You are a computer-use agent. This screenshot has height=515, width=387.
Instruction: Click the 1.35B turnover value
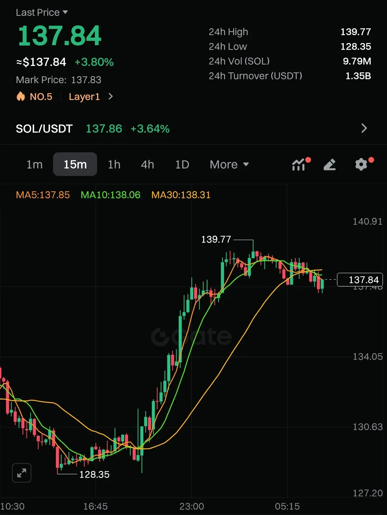358,76
